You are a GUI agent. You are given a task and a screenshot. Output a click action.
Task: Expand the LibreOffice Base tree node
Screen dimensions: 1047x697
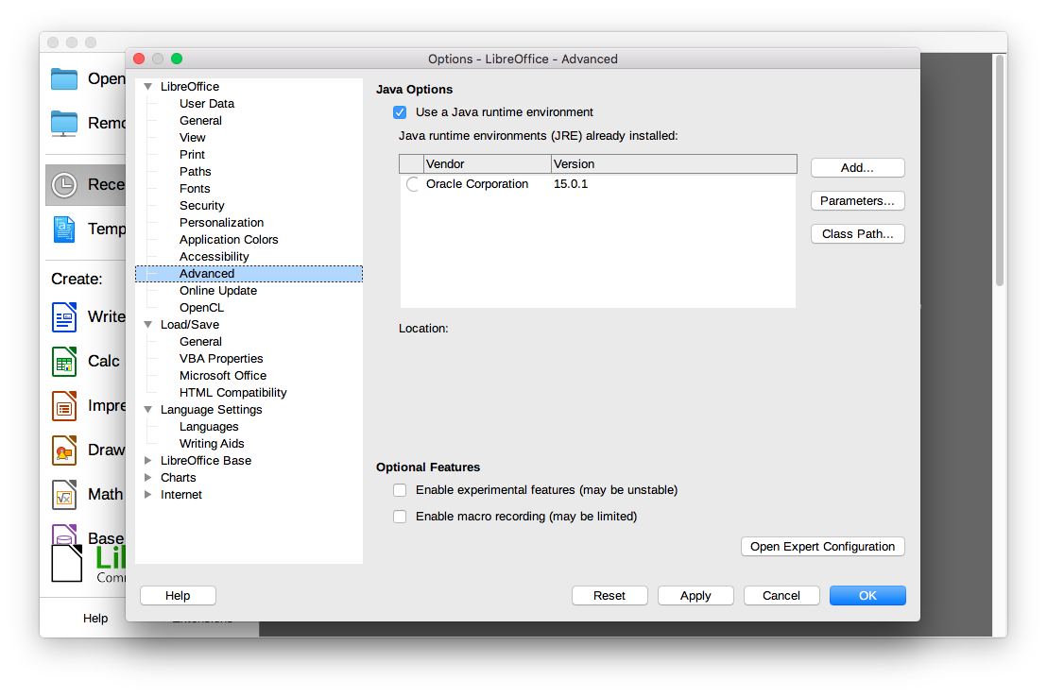[148, 461]
